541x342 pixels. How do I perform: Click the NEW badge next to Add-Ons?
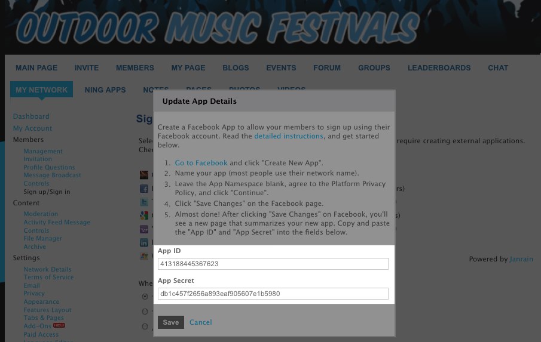point(59,325)
